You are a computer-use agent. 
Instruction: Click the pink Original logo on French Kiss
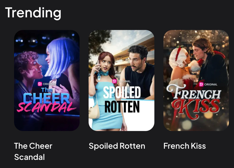tap(201, 84)
